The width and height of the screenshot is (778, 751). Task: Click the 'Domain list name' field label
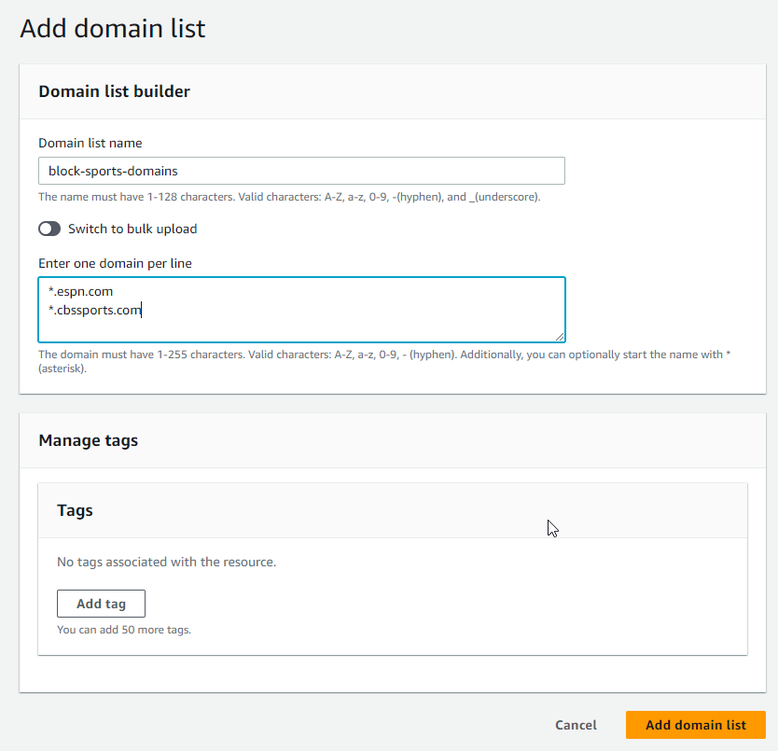pos(90,143)
